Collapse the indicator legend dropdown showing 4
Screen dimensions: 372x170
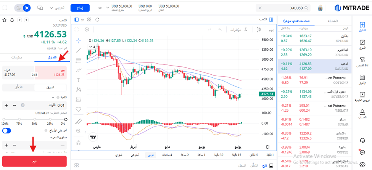coord(93,47)
